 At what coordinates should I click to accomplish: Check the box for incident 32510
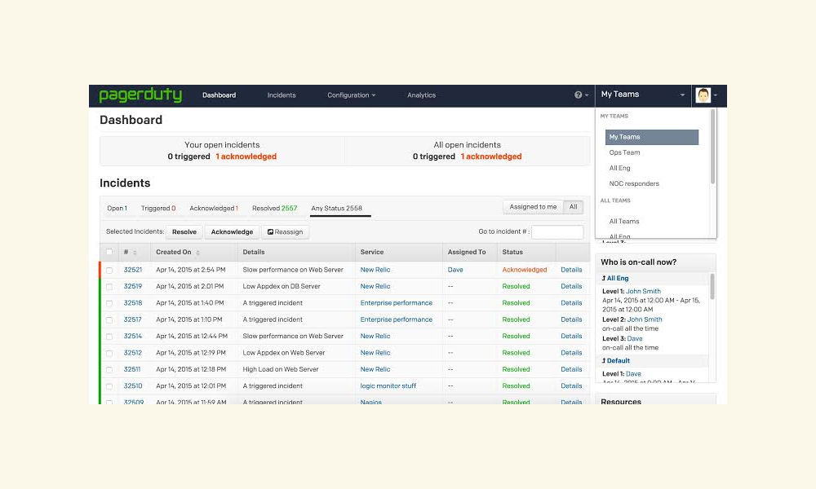(x=109, y=386)
